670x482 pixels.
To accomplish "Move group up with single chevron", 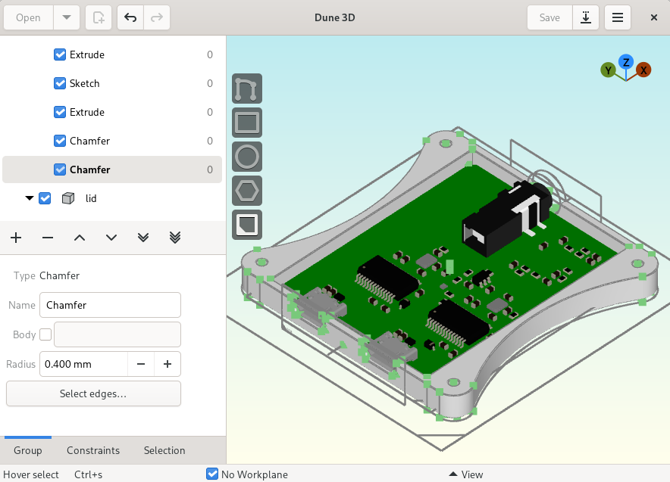I will 80,238.
